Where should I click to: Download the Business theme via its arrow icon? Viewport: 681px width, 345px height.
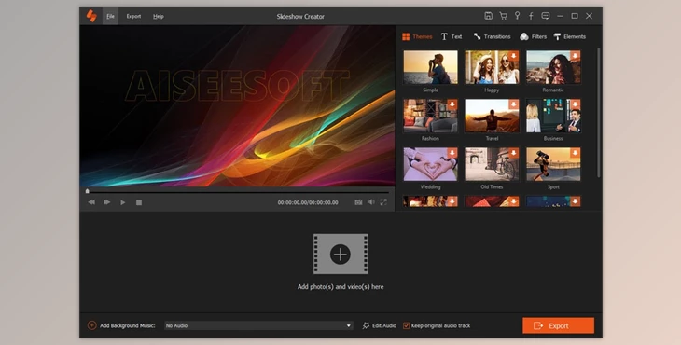click(x=575, y=104)
